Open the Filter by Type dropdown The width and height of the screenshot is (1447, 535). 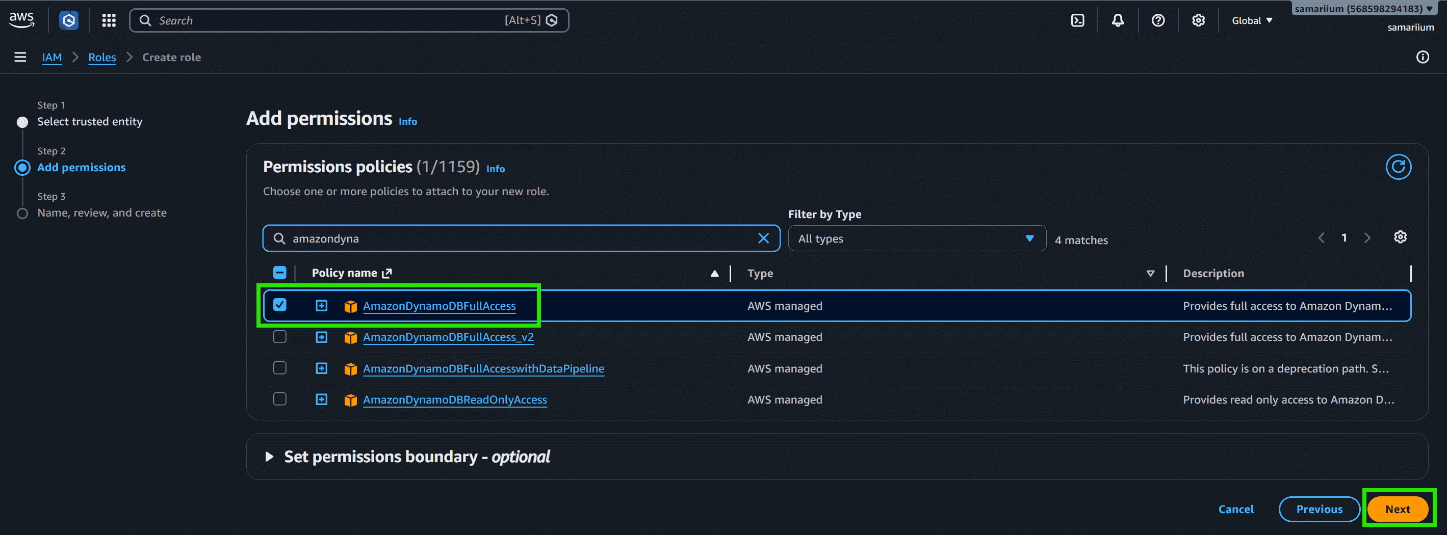tap(917, 238)
